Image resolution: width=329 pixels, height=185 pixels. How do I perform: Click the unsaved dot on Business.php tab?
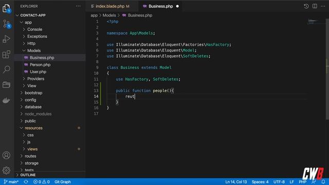(177, 6)
